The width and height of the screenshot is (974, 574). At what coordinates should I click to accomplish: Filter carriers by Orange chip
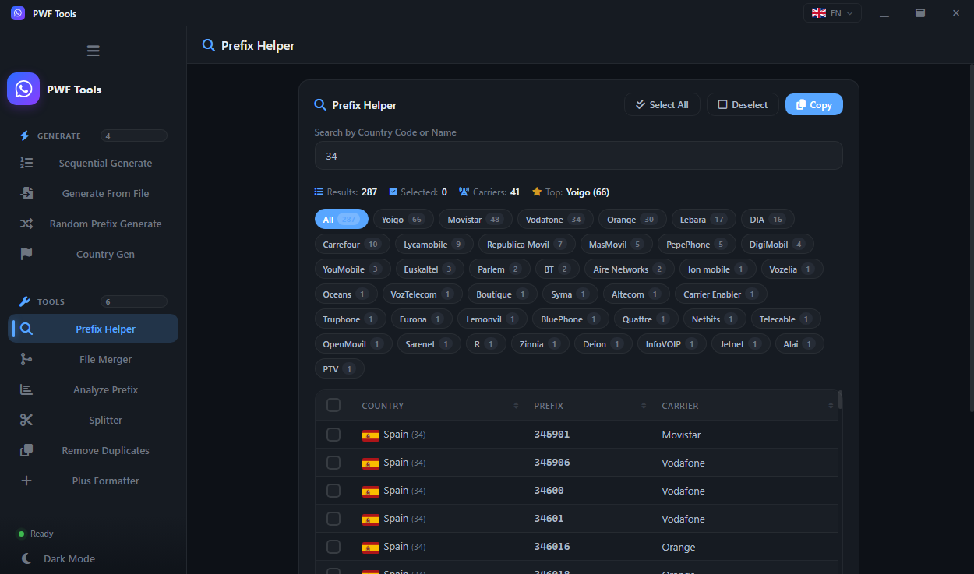tap(632, 219)
